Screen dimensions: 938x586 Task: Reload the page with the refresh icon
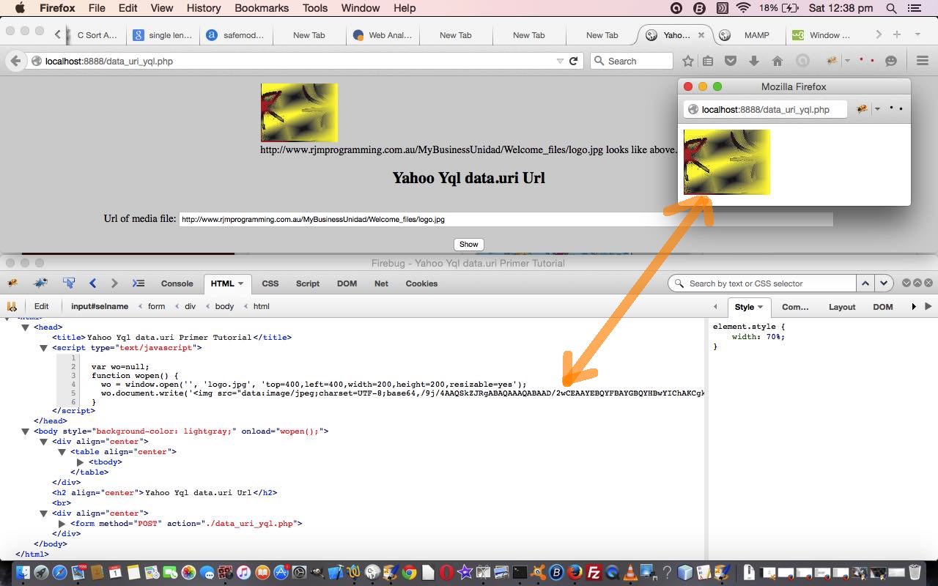click(x=574, y=62)
